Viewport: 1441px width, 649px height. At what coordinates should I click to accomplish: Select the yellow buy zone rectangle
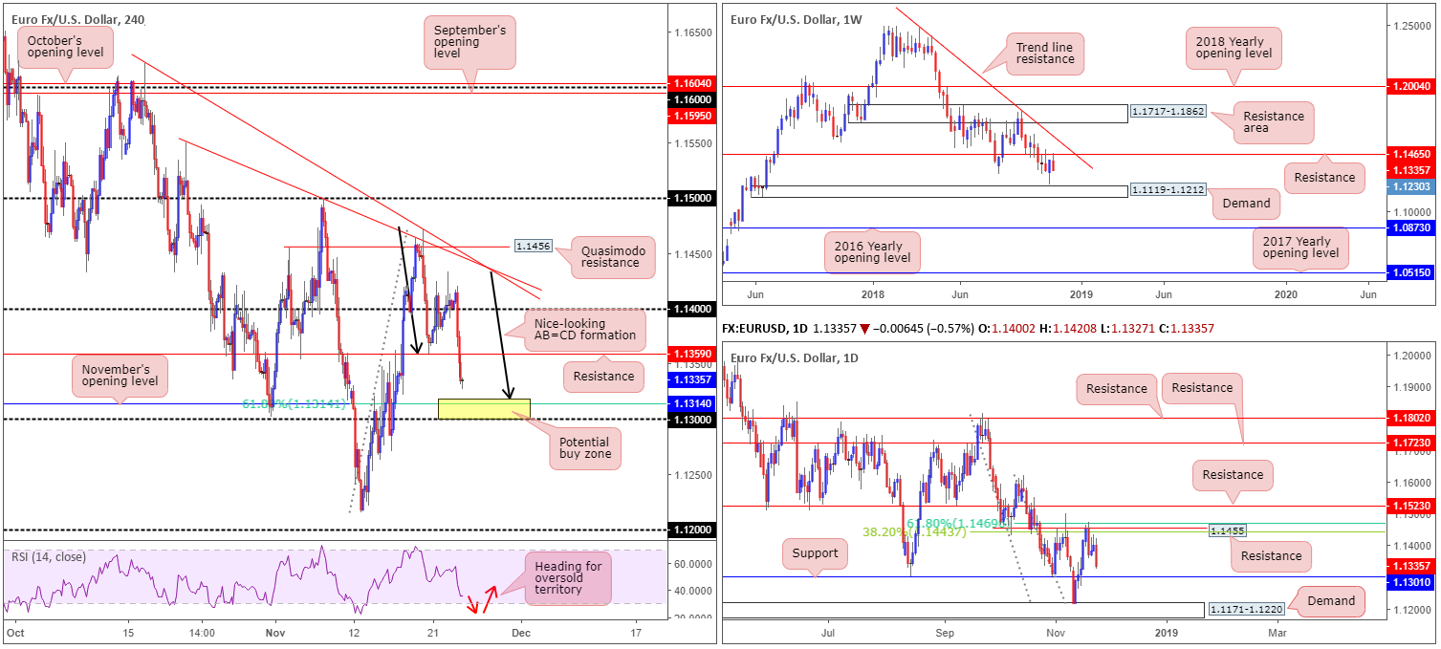(484, 409)
